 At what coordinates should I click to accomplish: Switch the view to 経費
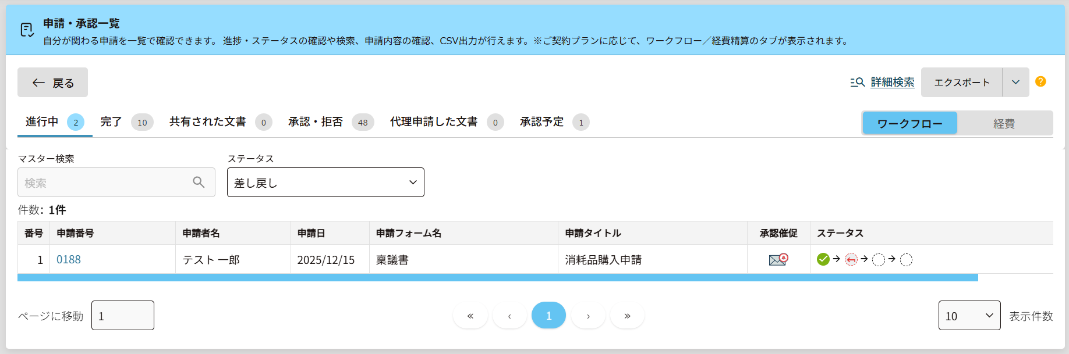click(x=1004, y=123)
